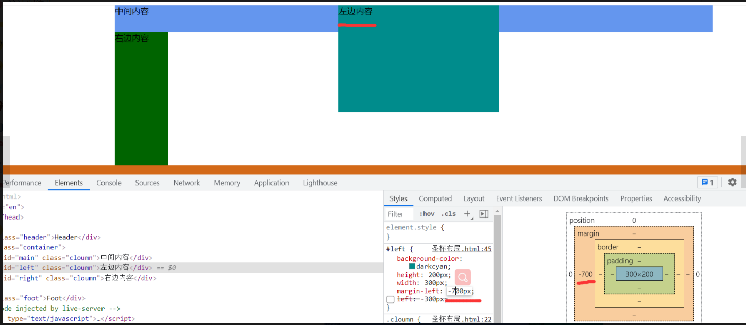Open the Console tab

[x=109, y=183]
